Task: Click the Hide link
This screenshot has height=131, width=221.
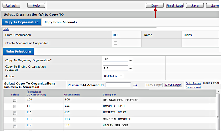Action: click(x=6, y=29)
